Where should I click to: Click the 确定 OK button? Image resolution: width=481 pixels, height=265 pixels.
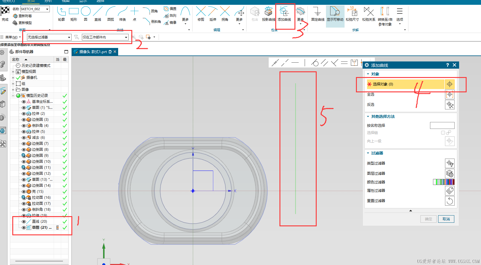pos(429,219)
